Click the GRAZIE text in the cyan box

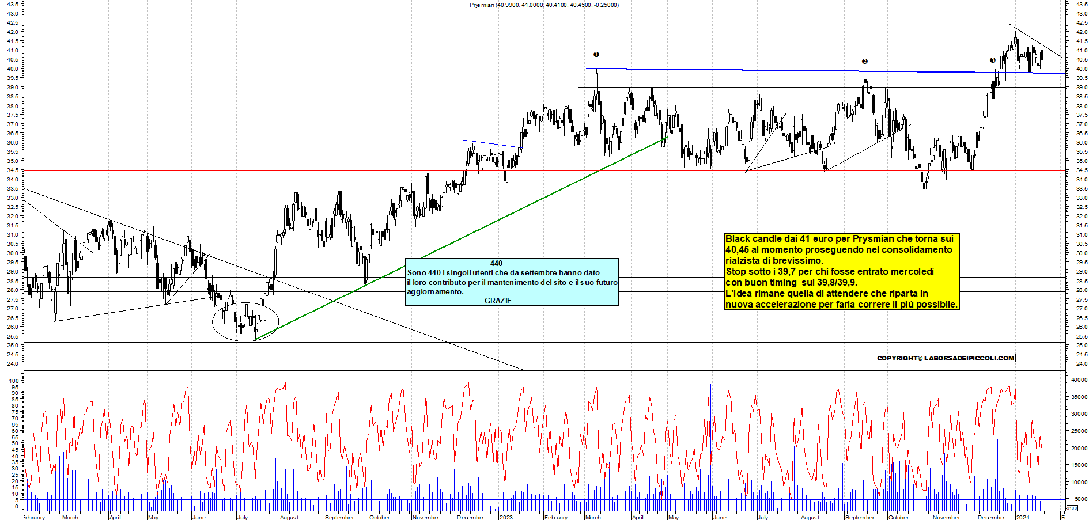click(498, 301)
